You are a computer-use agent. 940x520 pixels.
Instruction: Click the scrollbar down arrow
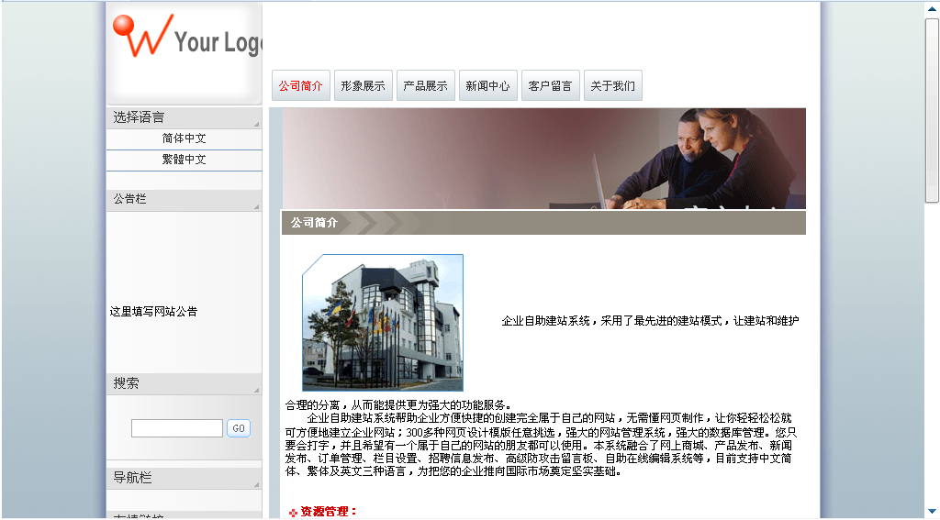click(933, 513)
